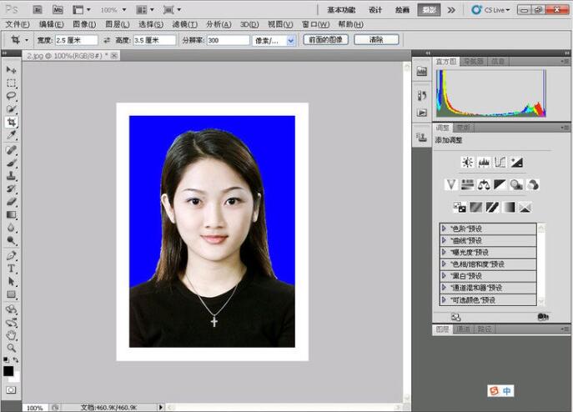Switch to the 导航器 panel tab

click(474, 61)
